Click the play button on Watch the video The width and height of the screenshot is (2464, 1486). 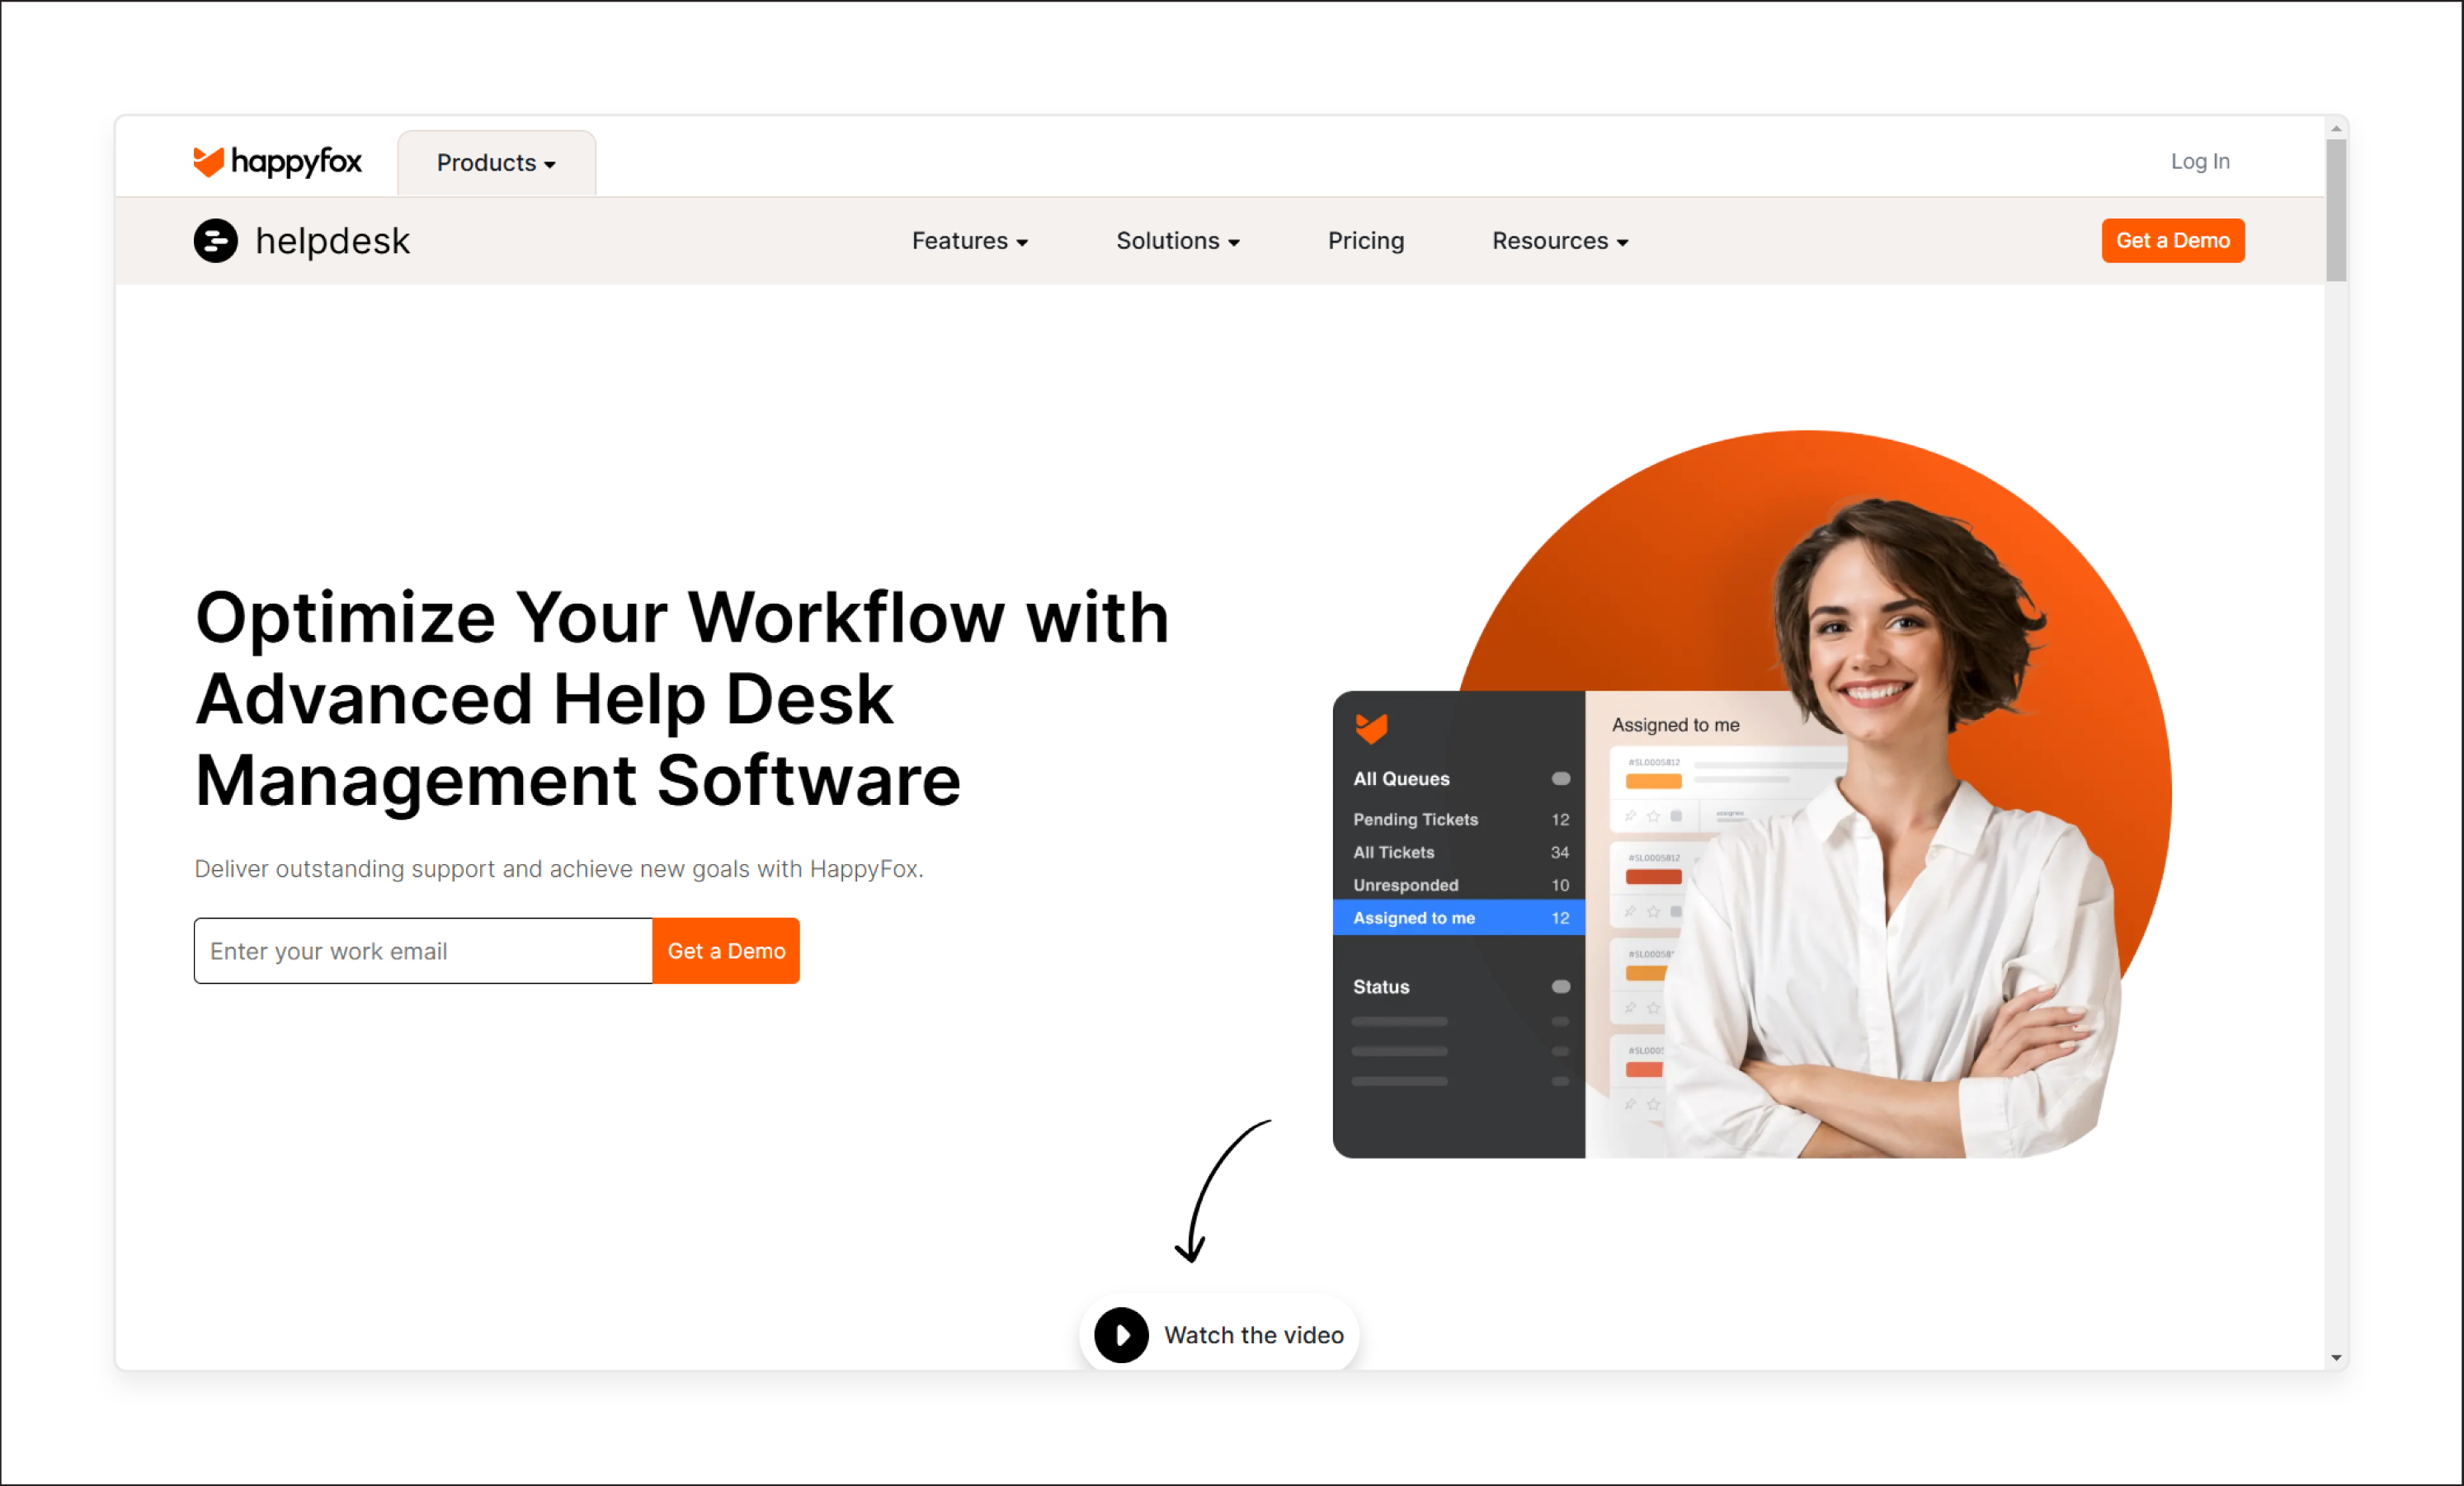coord(1123,1335)
